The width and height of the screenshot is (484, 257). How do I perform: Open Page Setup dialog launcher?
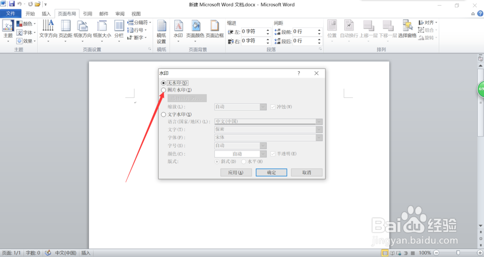pos(150,49)
